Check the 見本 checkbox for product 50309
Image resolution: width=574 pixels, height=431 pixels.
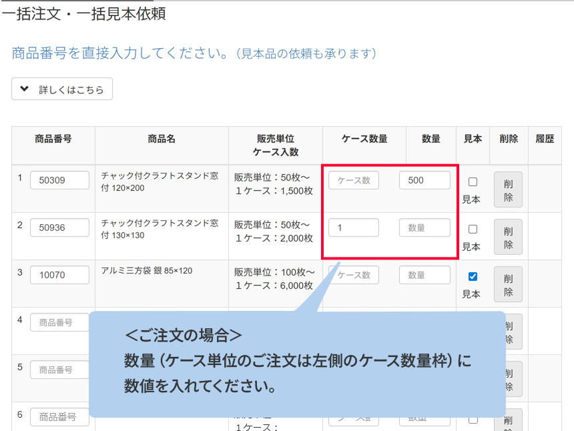473,181
